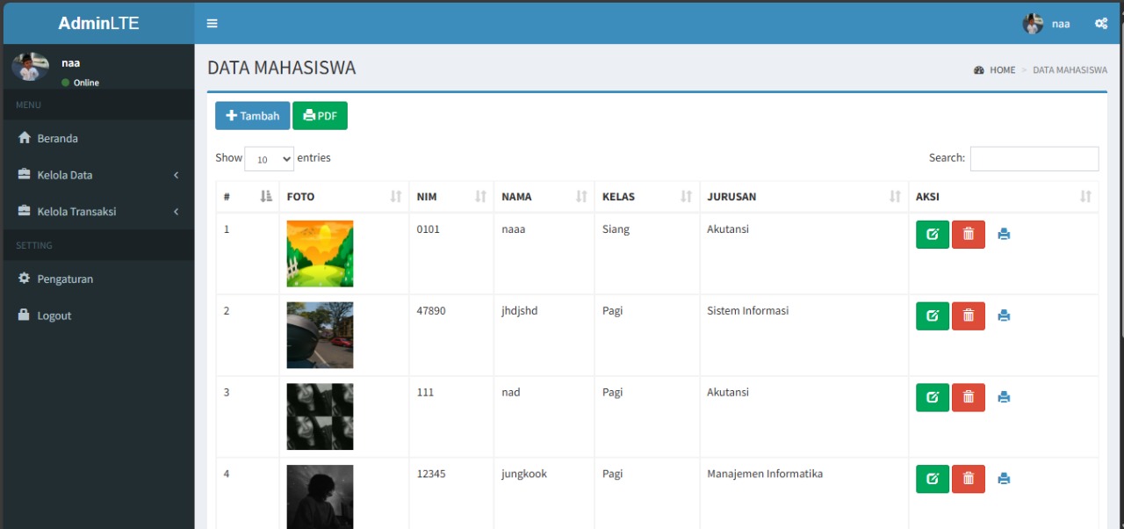Open Pengaturan in the sidebar
This screenshot has width=1124, height=529.
point(65,279)
